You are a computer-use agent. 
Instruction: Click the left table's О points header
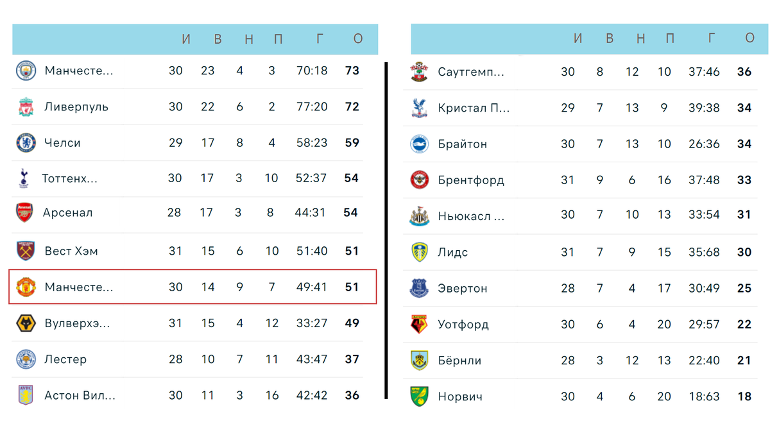point(358,39)
